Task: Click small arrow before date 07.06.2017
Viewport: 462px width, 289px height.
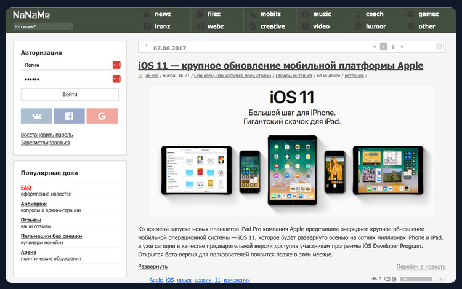Action: pos(146,45)
